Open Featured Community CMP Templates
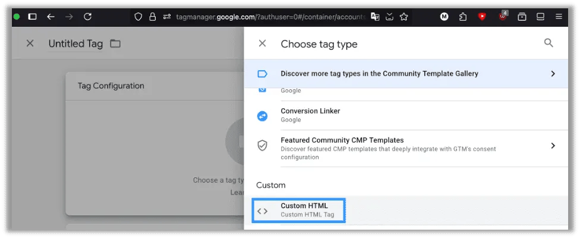The width and height of the screenshot is (580, 238). pyautogui.click(x=406, y=148)
